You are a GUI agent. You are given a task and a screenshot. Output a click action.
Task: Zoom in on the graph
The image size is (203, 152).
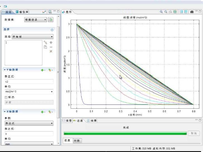click(x=161, y=12)
